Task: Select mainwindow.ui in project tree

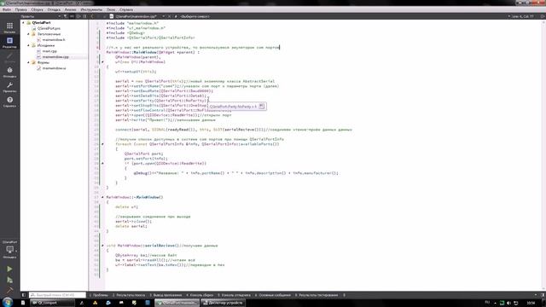Action: click(54, 68)
